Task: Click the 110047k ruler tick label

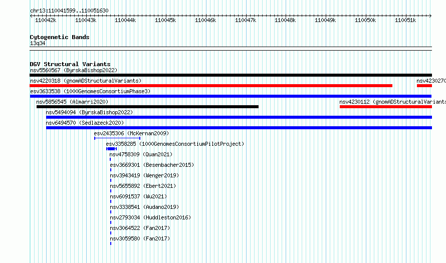Action: click(x=246, y=20)
